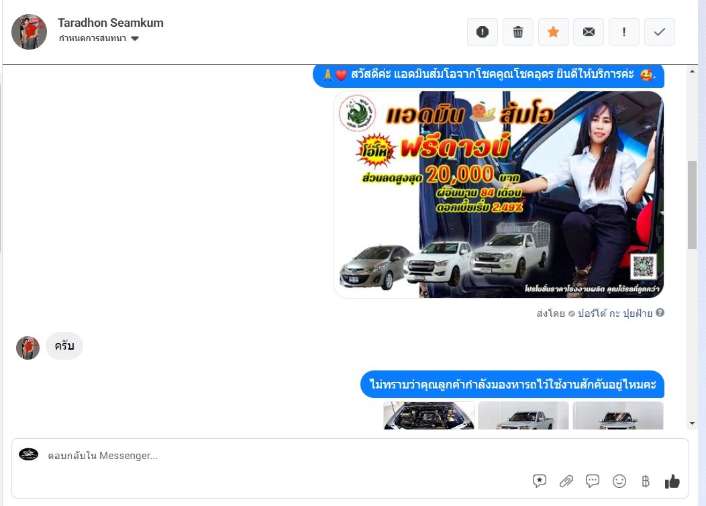Attach a file with paperclip icon
706x506 pixels.
pyautogui.click(x=566, y=481)
